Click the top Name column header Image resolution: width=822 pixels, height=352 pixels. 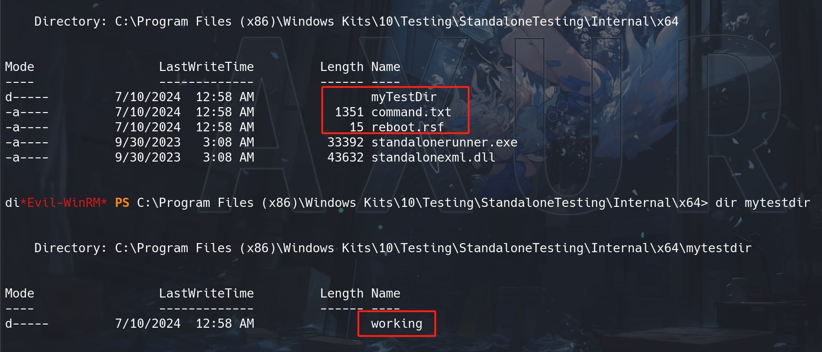click(385, 67)
